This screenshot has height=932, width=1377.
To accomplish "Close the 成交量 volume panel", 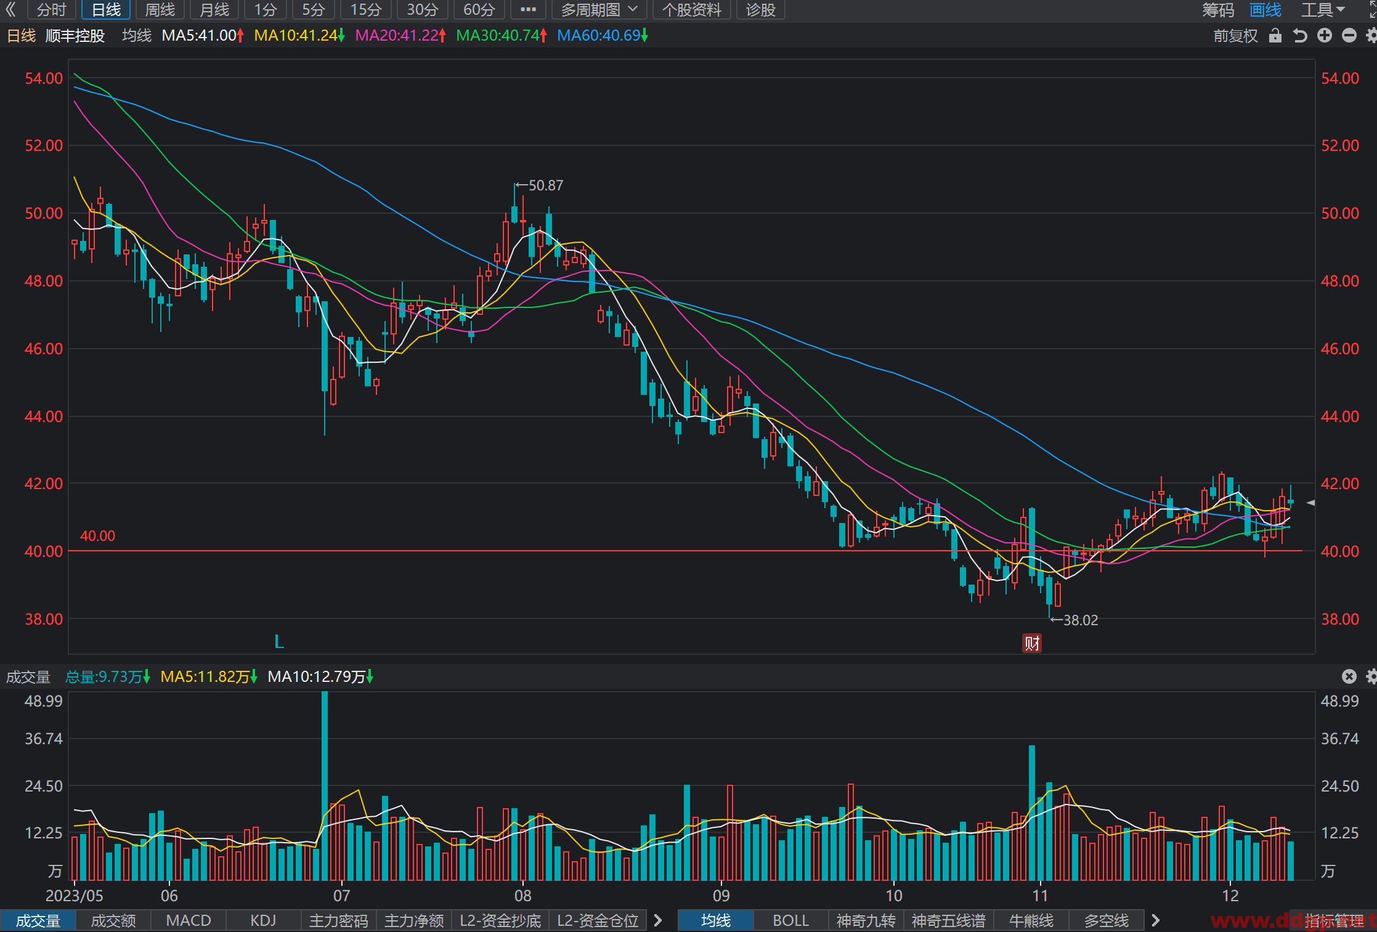I will click(1349, 676).
